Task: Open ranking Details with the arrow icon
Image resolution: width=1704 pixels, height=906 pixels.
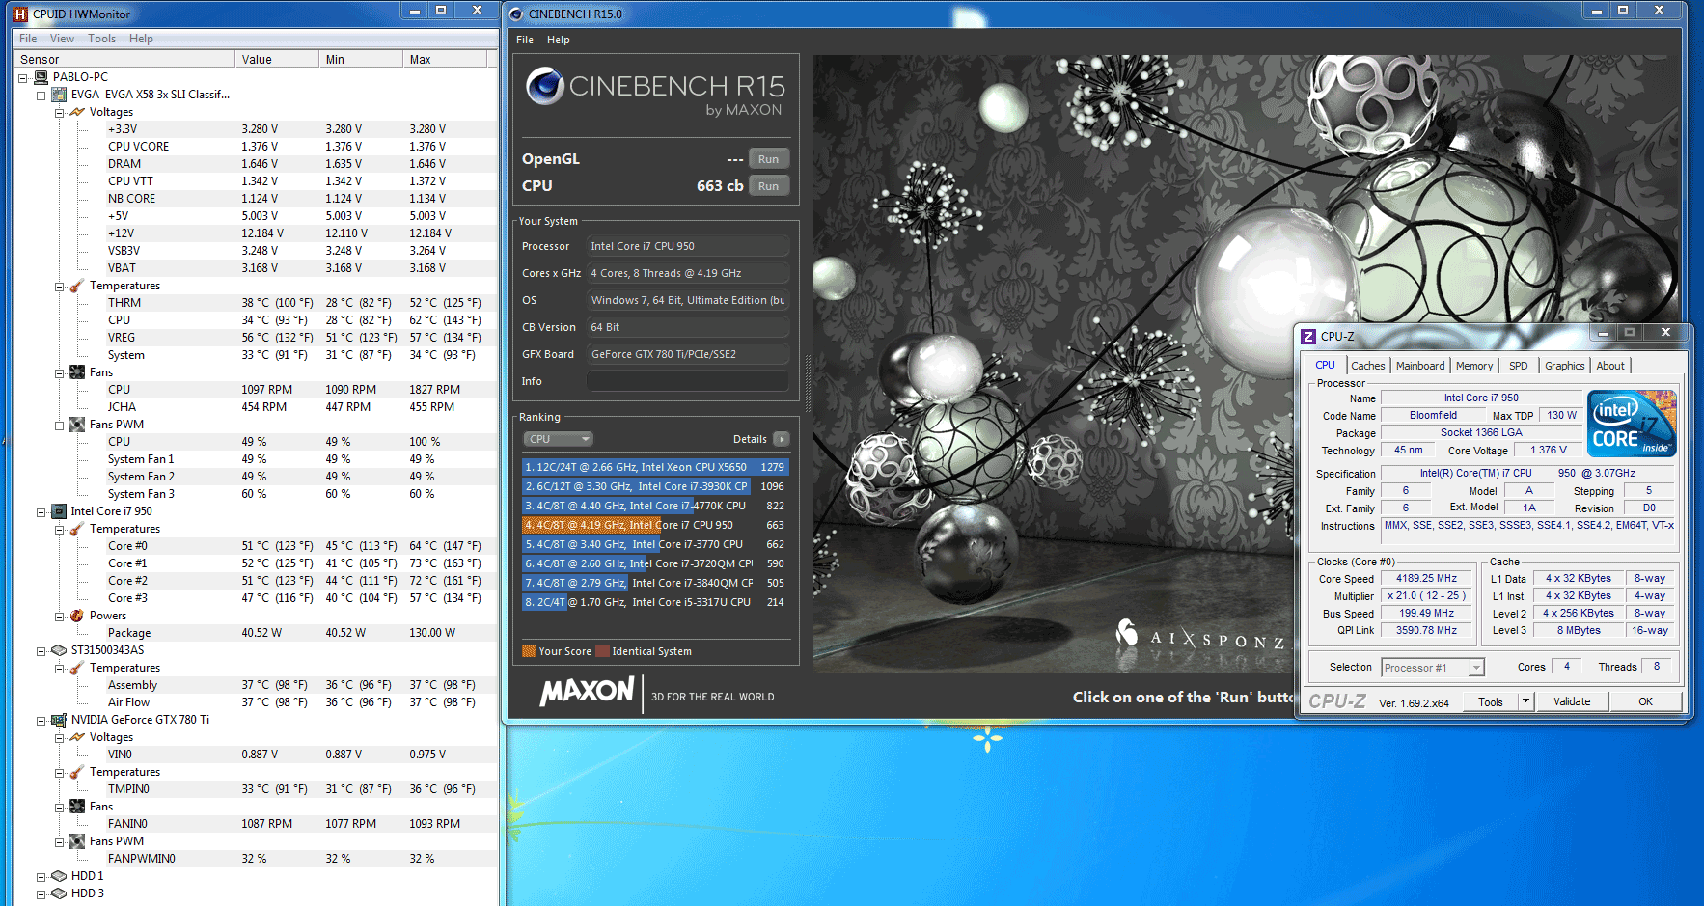Action: [x=781, y=439]
